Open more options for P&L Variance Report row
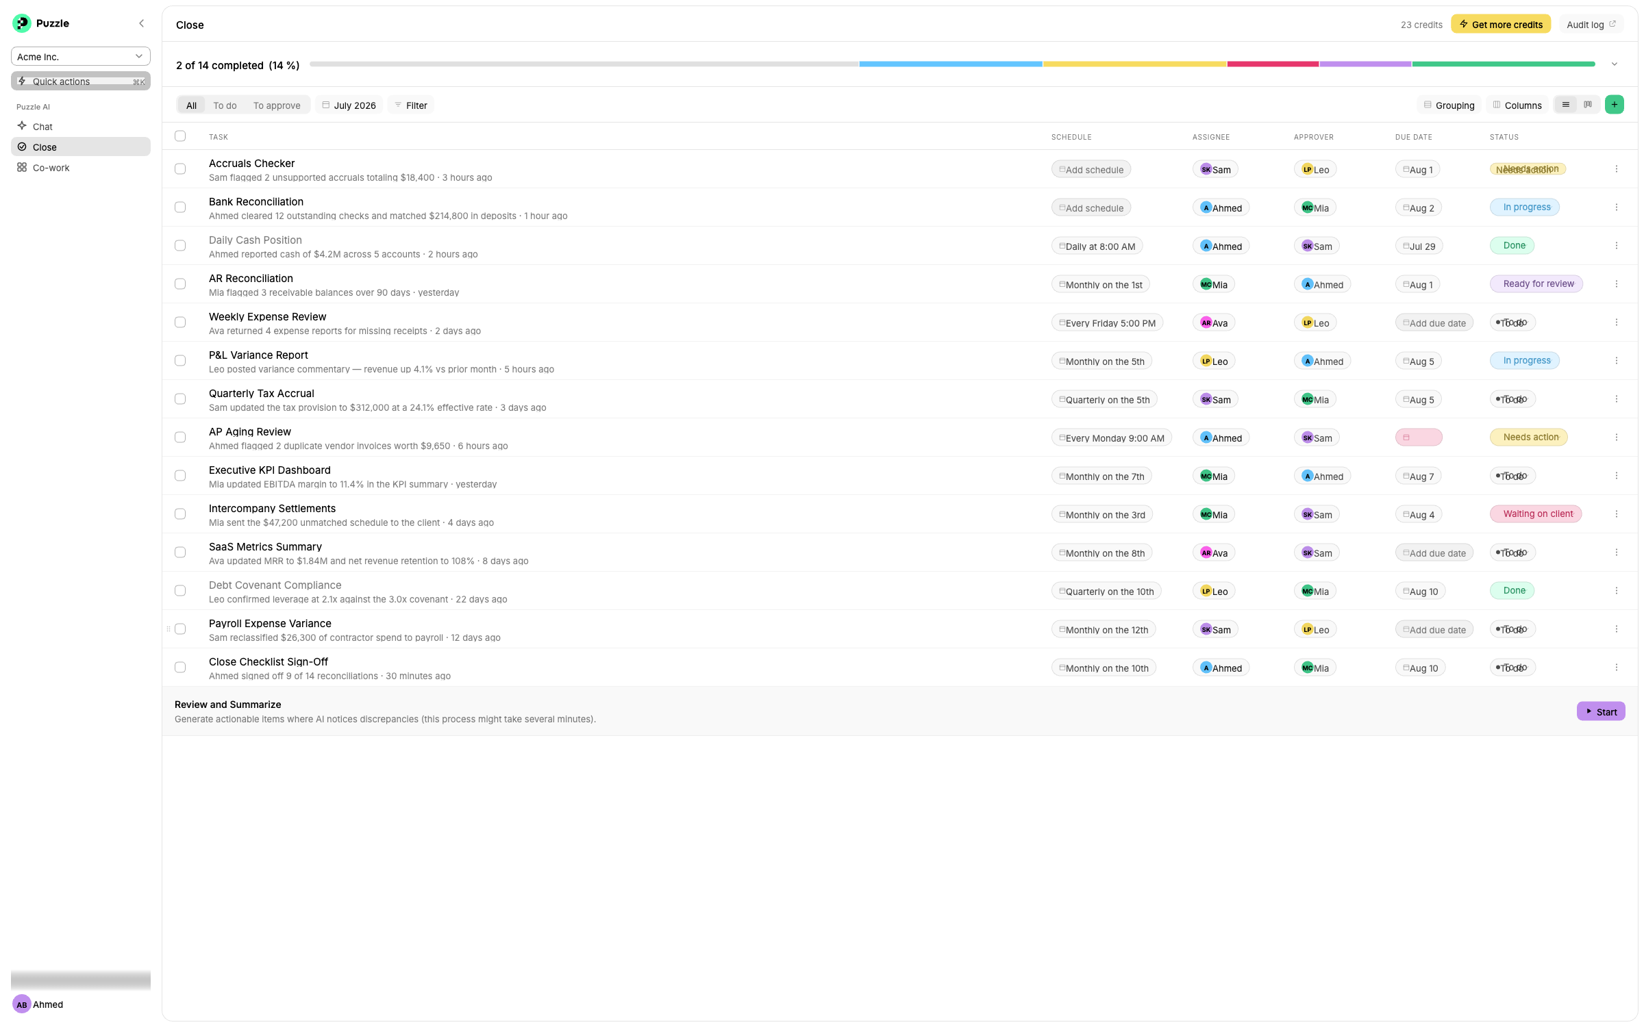The image size is (1644, 1027). tap(1617, 361)
